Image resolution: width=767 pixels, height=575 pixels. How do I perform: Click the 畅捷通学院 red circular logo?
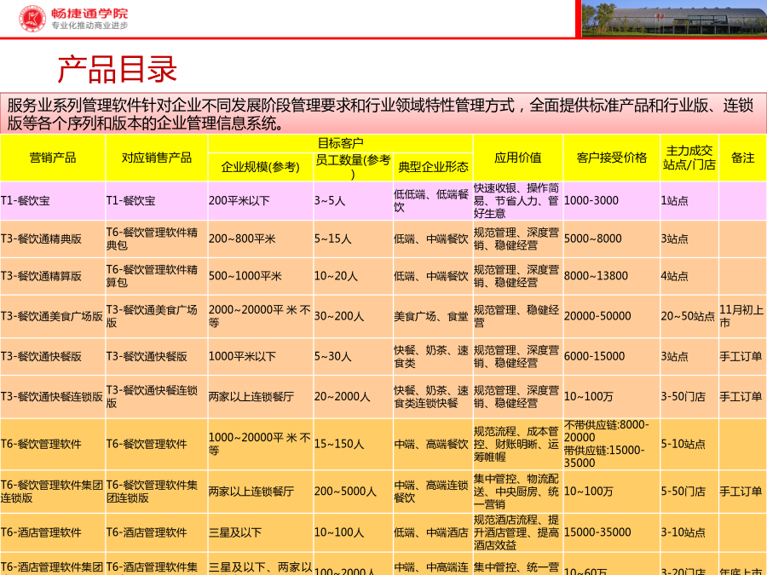pyautogui.click(x=32, y=19)
